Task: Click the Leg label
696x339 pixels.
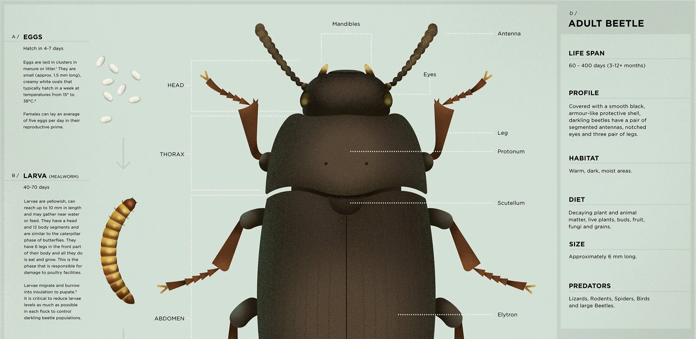Action: coord(502,133)
